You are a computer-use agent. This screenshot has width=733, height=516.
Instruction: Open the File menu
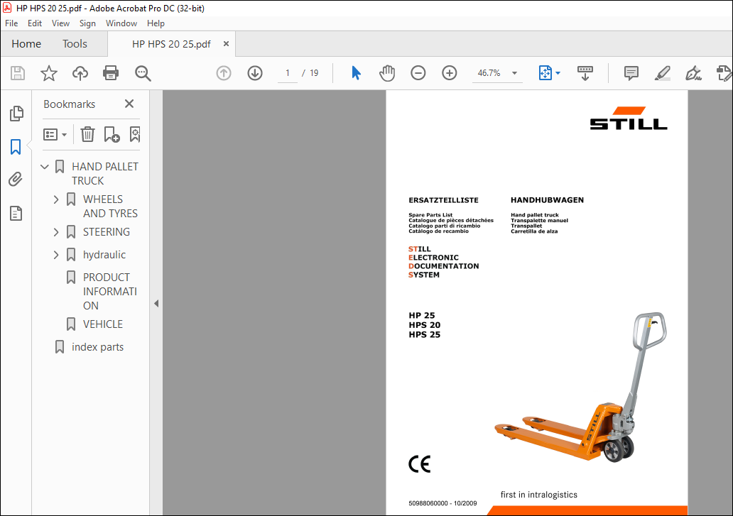coord(11,23)
